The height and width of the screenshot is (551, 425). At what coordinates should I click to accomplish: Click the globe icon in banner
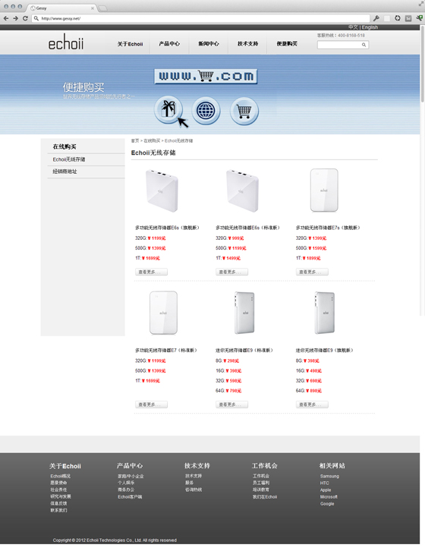tap(206, 111)
